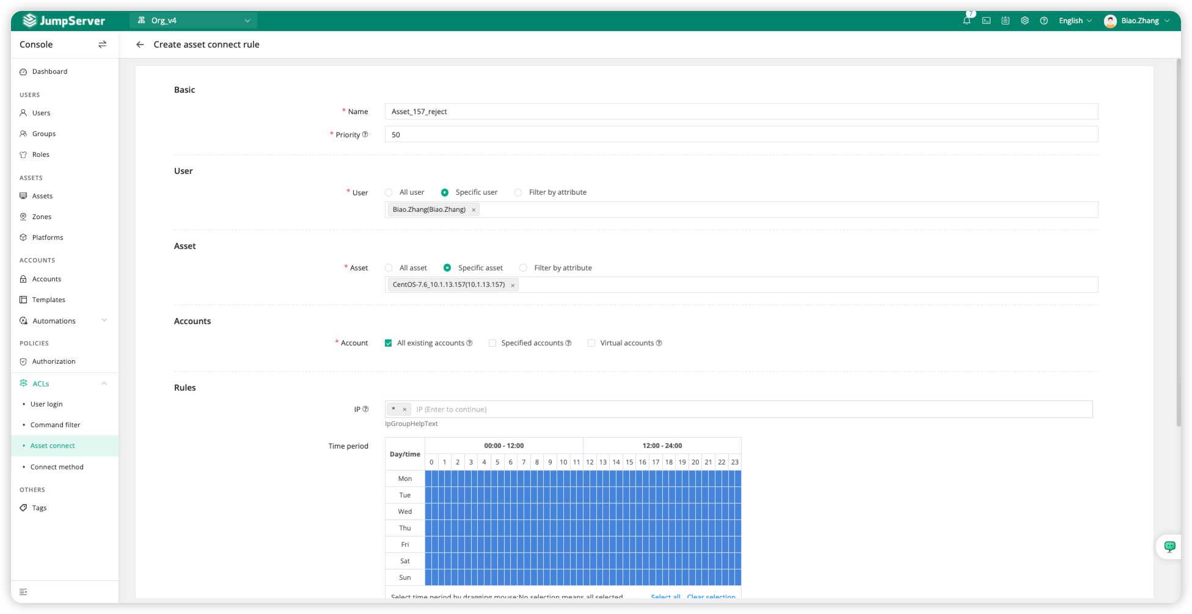The height and width of the screenshot is (614, 1192).
Task: Expand the Automations submenu
Action: click(x=104, y=320)
